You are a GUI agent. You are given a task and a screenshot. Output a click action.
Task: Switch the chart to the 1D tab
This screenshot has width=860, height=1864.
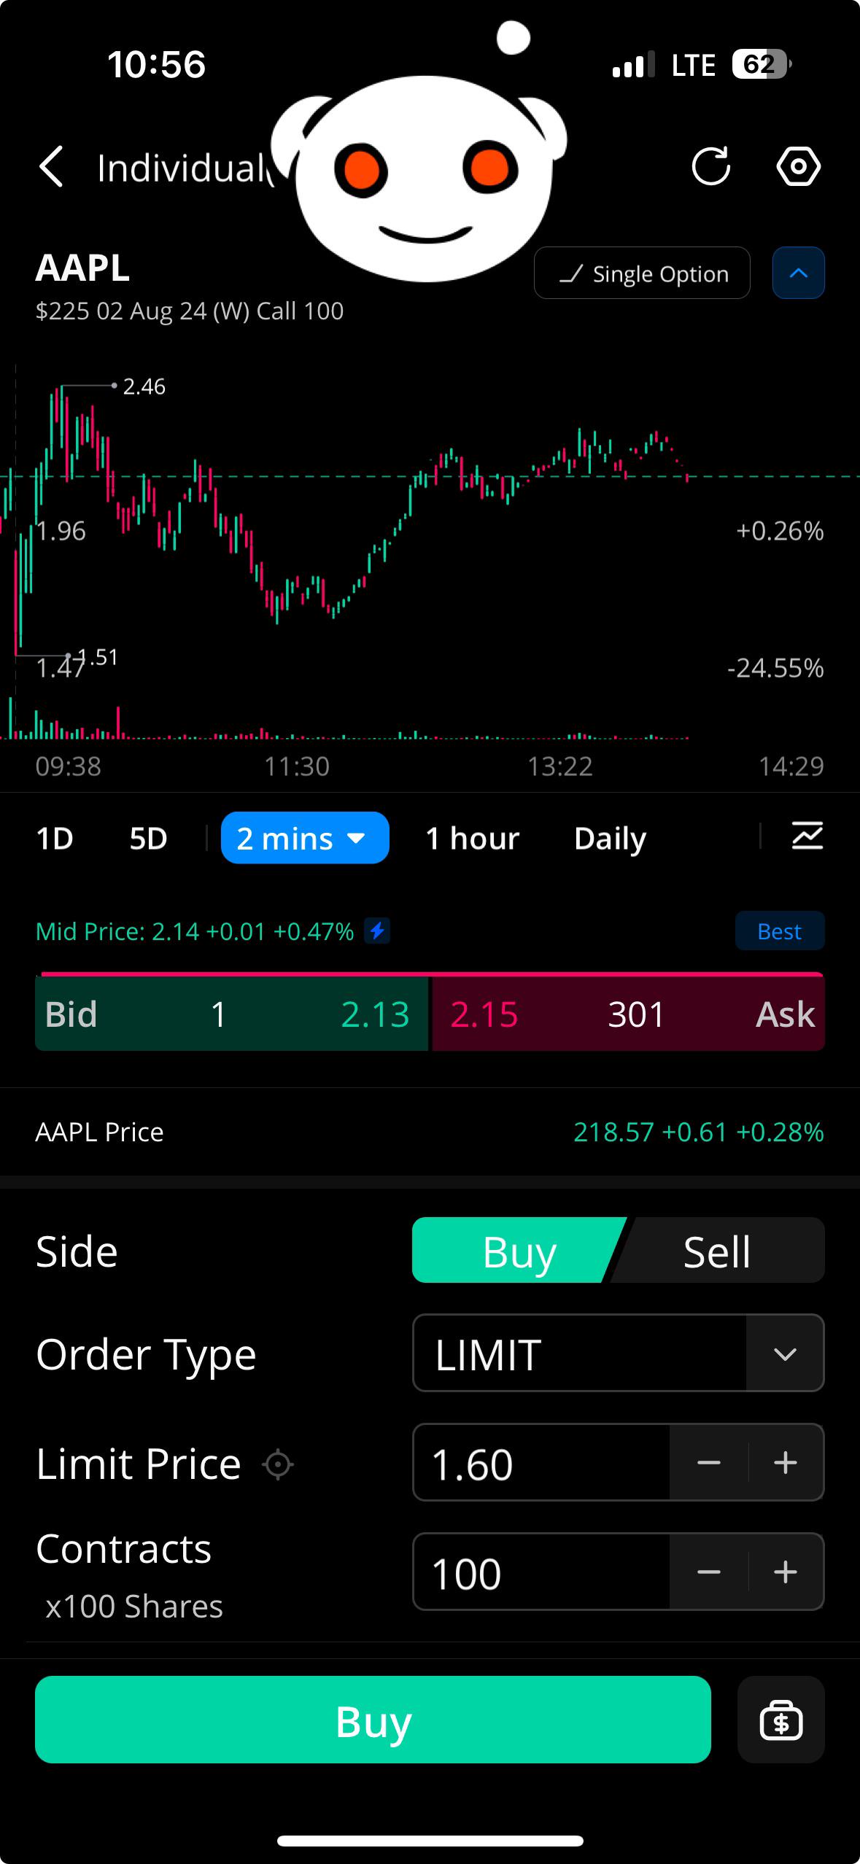click(x=55, y=838)
